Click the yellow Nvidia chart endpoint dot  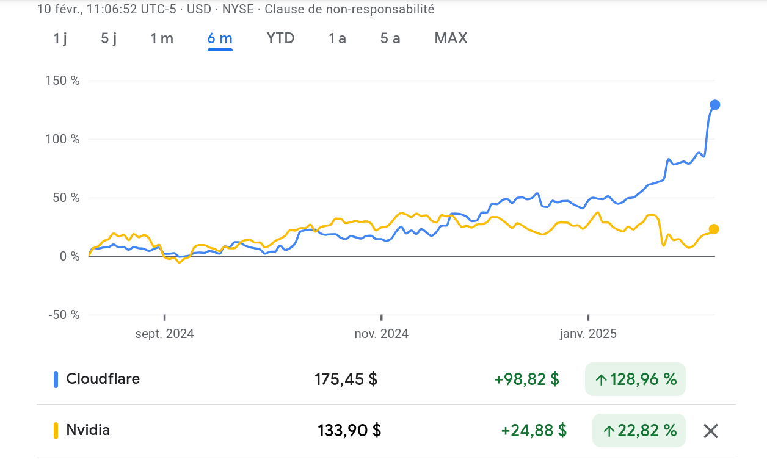tap(714, 229)
